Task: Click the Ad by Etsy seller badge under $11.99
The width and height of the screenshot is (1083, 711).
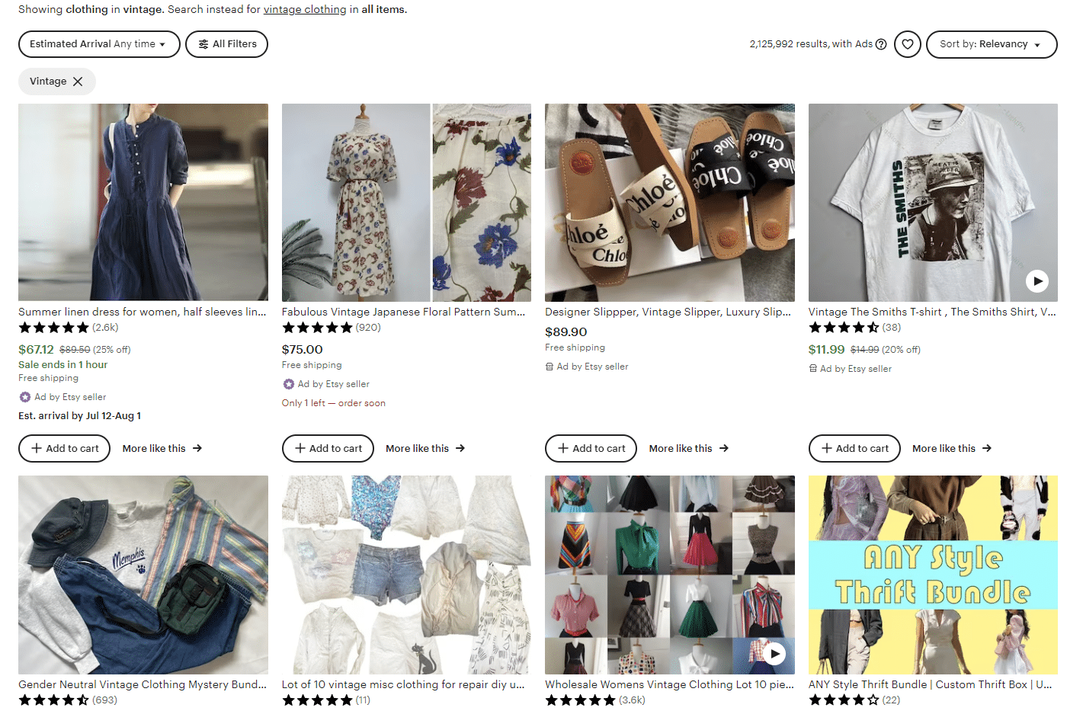Action: tap(851, 369)
